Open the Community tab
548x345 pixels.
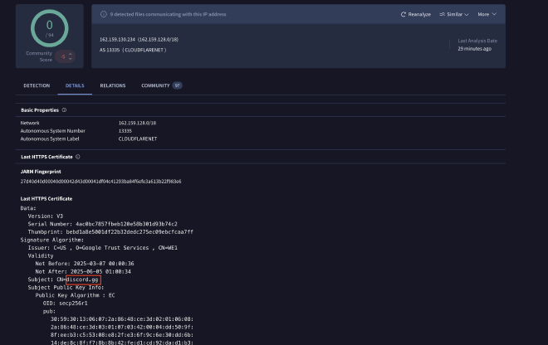click(x=155, y=85)
